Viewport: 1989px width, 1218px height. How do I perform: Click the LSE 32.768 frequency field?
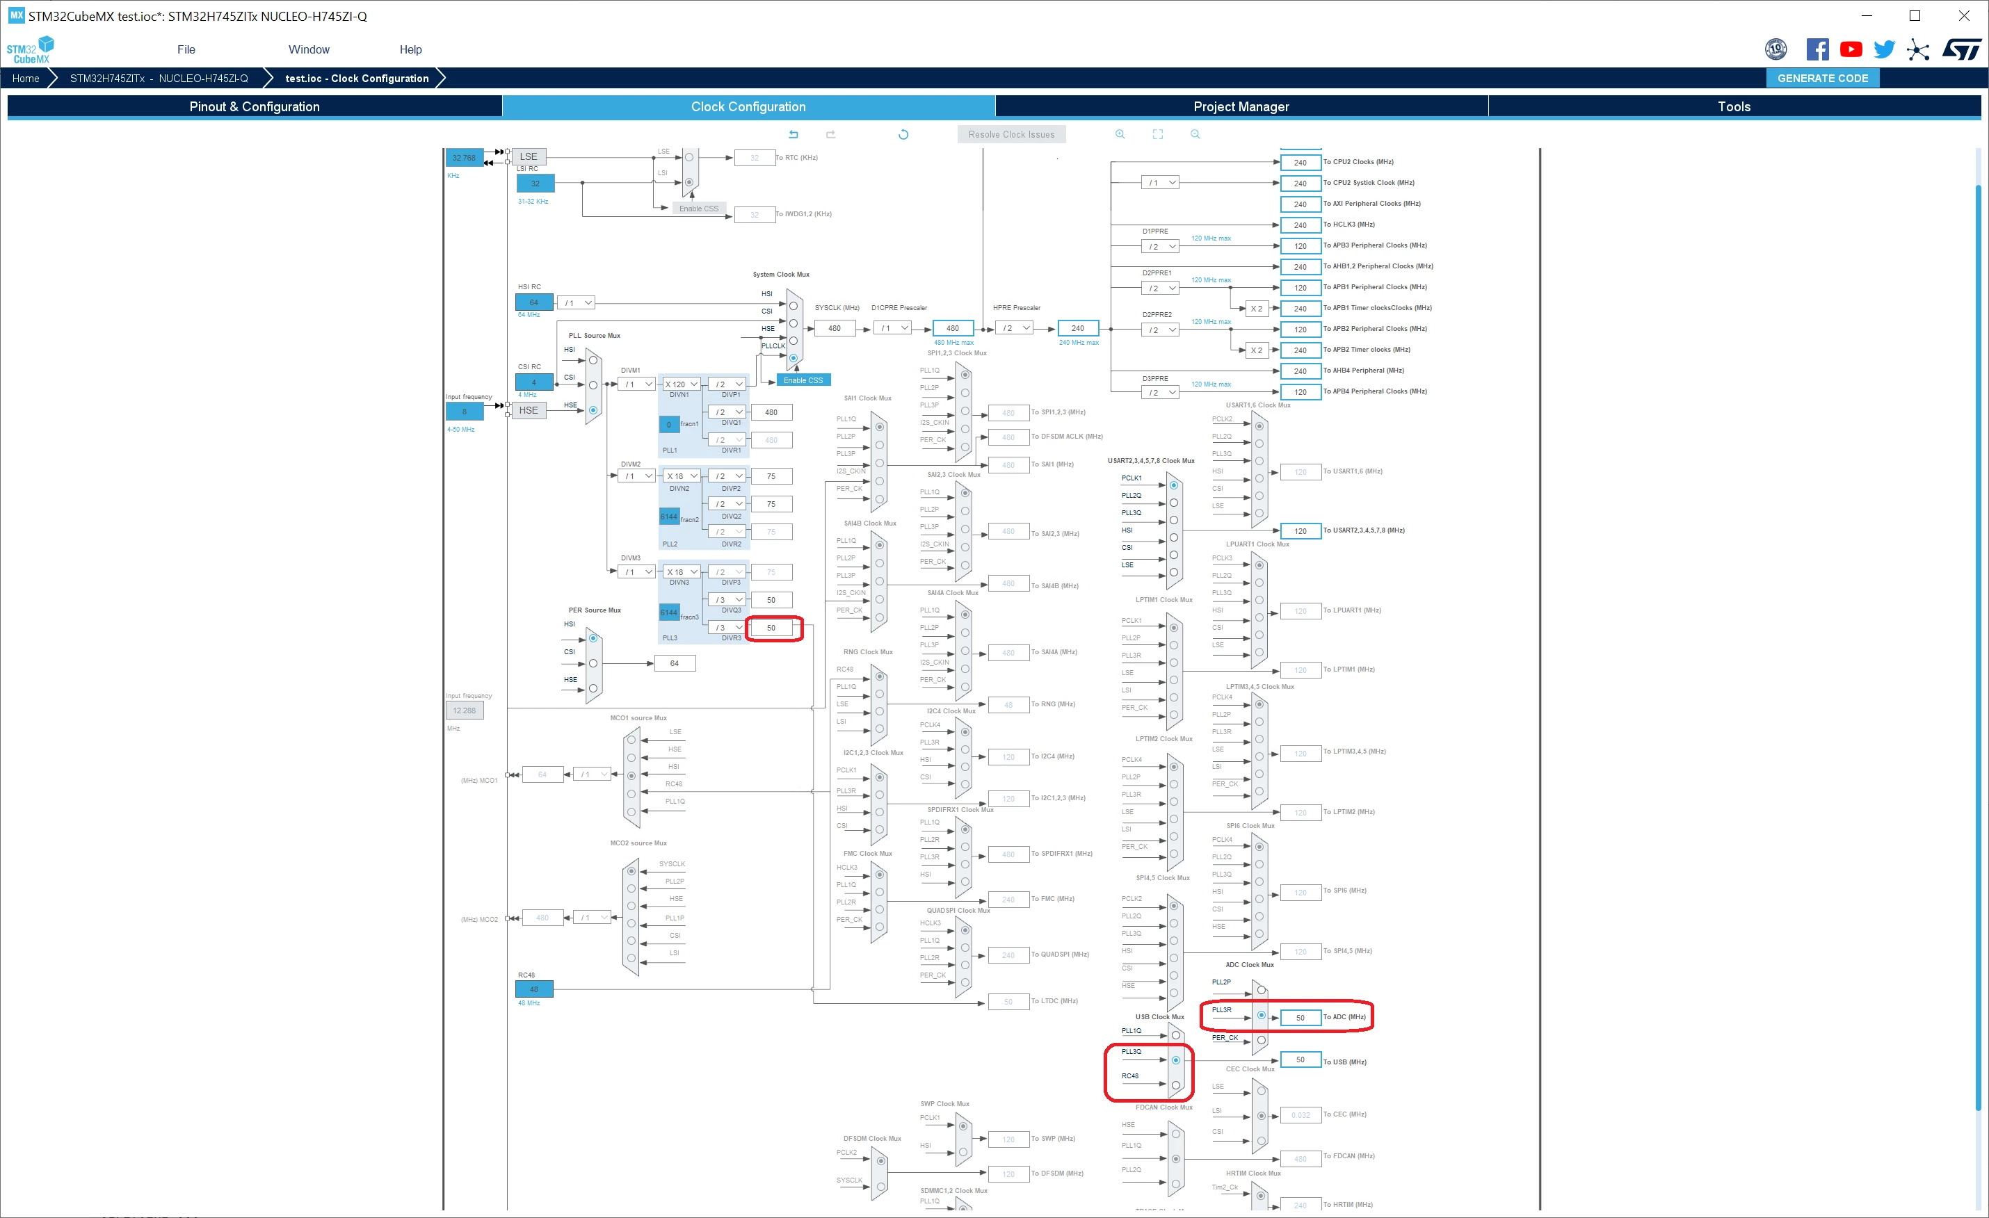coord(464,157)
